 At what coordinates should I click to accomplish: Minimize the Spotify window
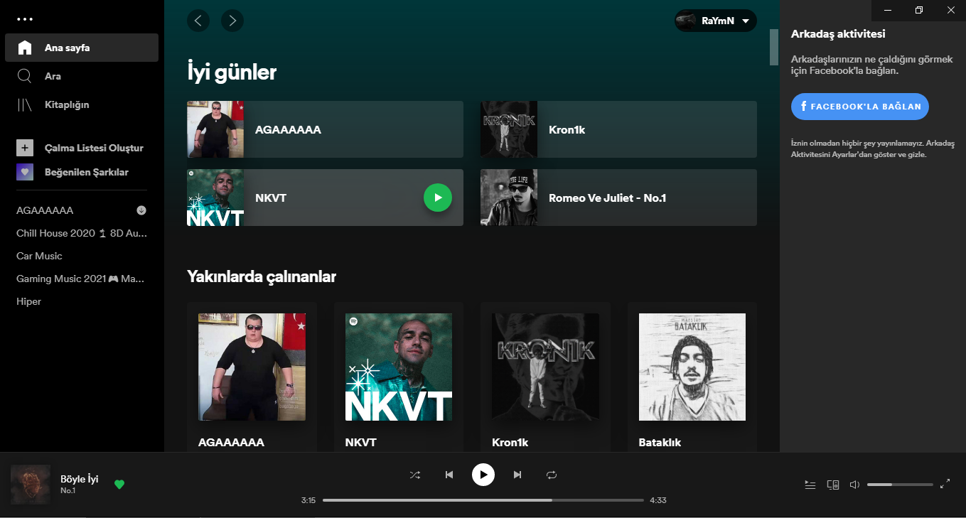[x=887, y=10]
